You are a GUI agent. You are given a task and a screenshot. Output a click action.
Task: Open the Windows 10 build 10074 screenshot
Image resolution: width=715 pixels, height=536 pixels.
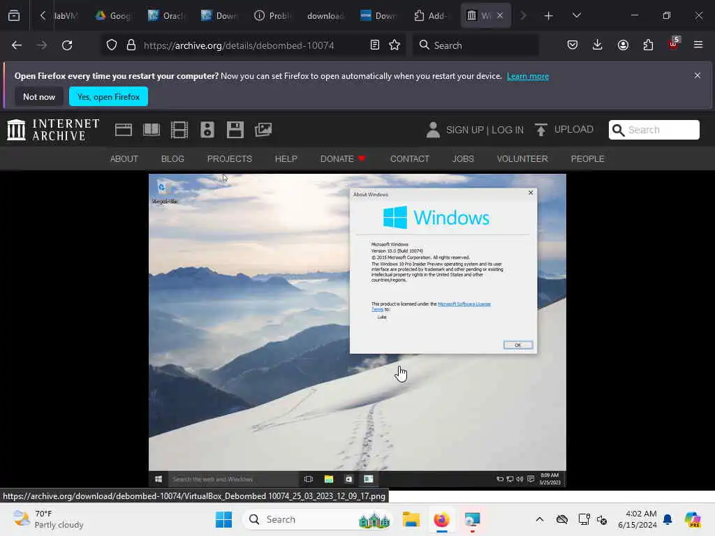click(357, 330)
